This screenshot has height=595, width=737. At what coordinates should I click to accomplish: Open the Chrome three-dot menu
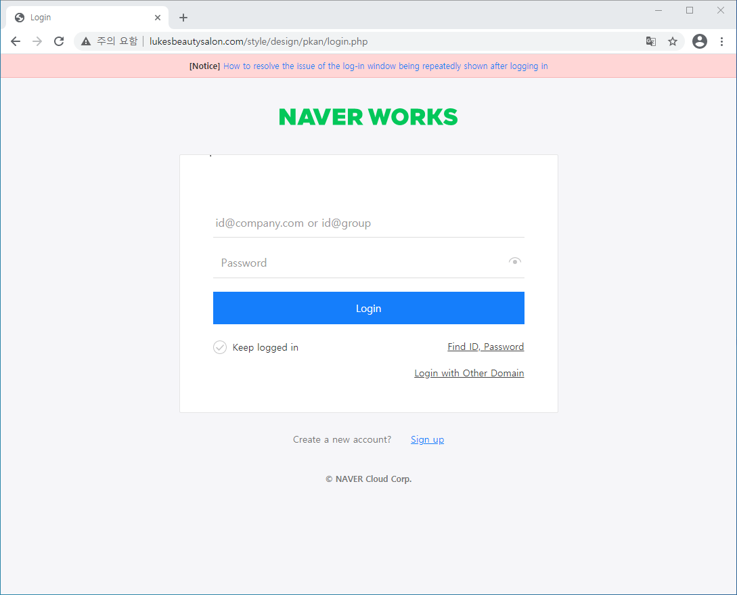(x=721, y=41)
